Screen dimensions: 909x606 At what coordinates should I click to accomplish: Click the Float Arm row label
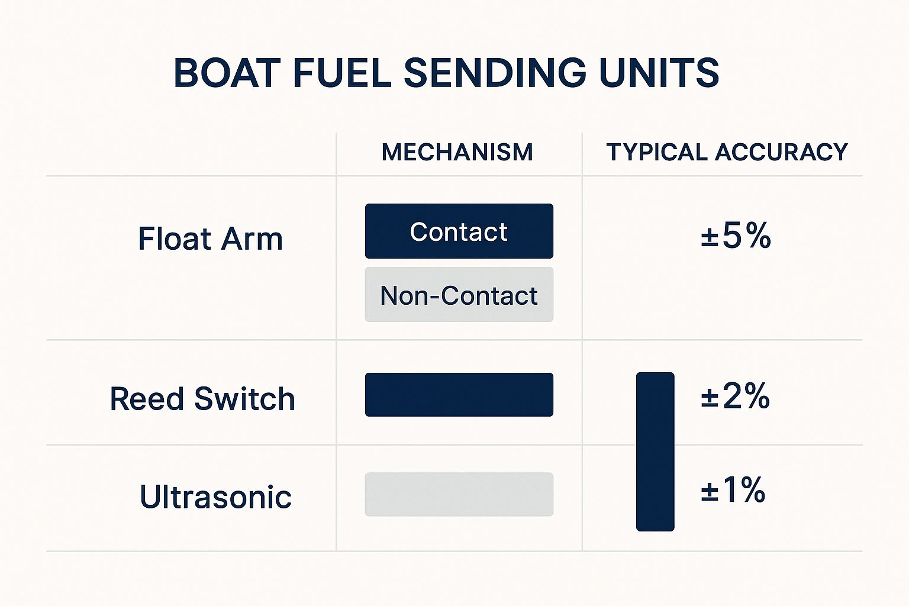(x=210, y=239)
